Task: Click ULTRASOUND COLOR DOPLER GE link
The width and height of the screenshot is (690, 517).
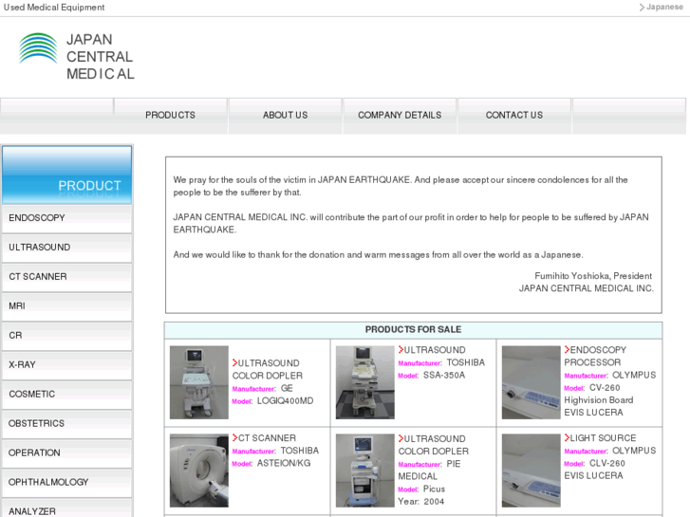Action: [269, 370]
